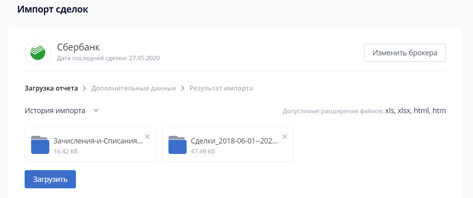Click the blue Загрузить button
This screenshot has width=473, height=198.
50,179
